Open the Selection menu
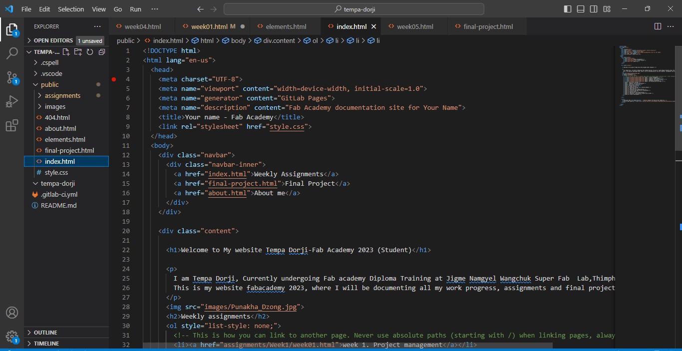This screenshot has width=682, height=351. pos(71,9)
